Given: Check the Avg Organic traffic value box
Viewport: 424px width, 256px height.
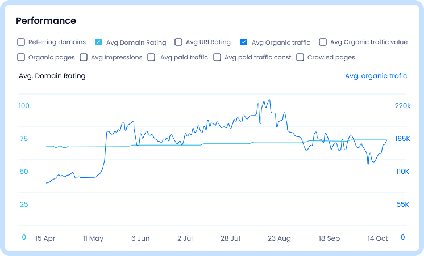Looking at the screenshot, I should pyautogui.click(x=323, y=42).
